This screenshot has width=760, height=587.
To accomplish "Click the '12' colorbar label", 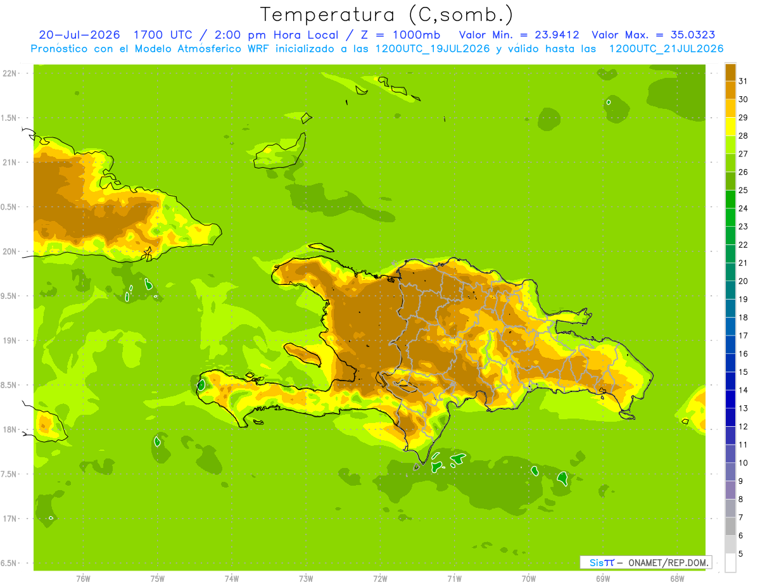I will coord(743,426).
